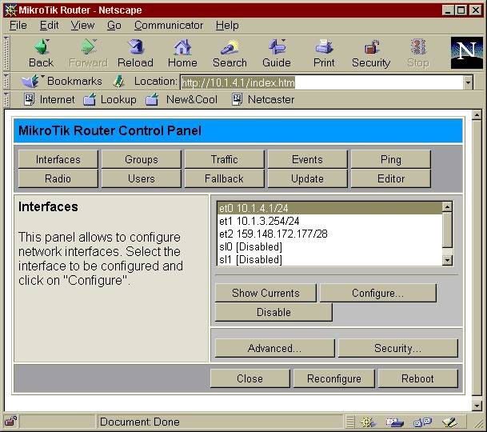Open the Communicator menu
The height and width of the screenshot is (432, 487).
click(169, 25)
